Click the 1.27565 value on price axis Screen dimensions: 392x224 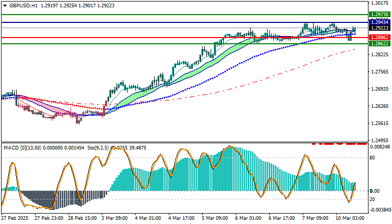[x=380, y=72]
